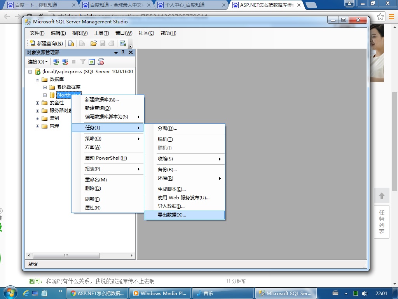The image size is (398, 299).
Task: Select the 系统数据库 tree item
Action: pos(69,87)
